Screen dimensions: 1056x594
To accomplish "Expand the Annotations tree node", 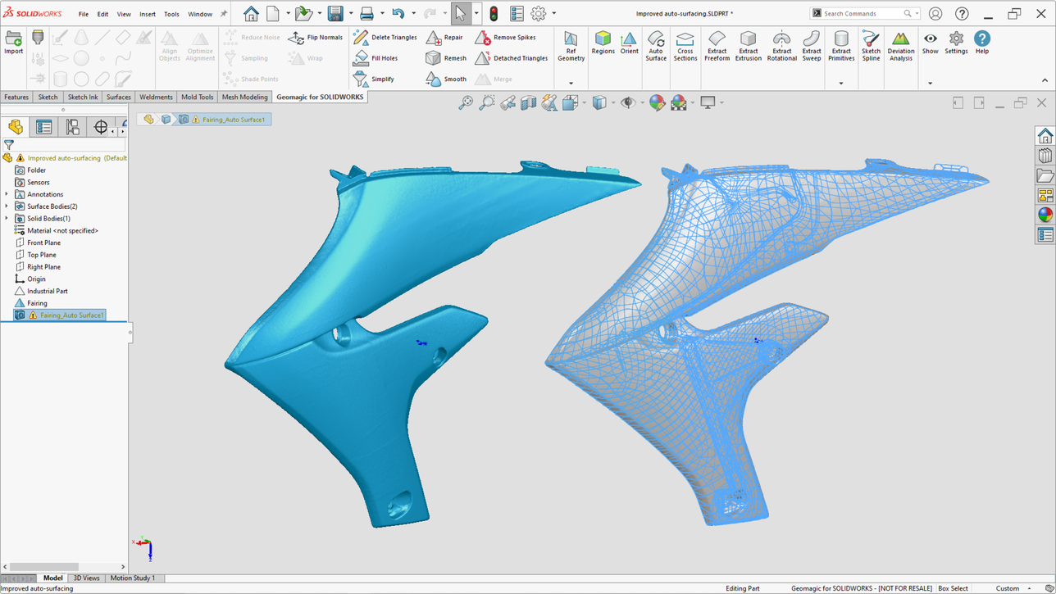I will [x=7, y=194].
